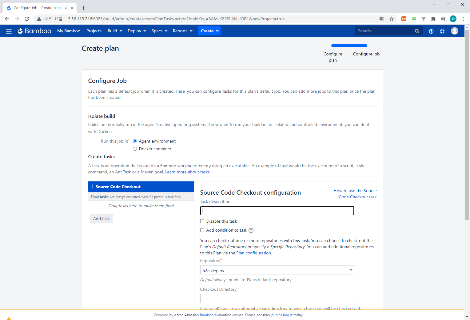Focus the Checkout Directory field
Viewport: 470px width, 320px height.
pos(277,298)
